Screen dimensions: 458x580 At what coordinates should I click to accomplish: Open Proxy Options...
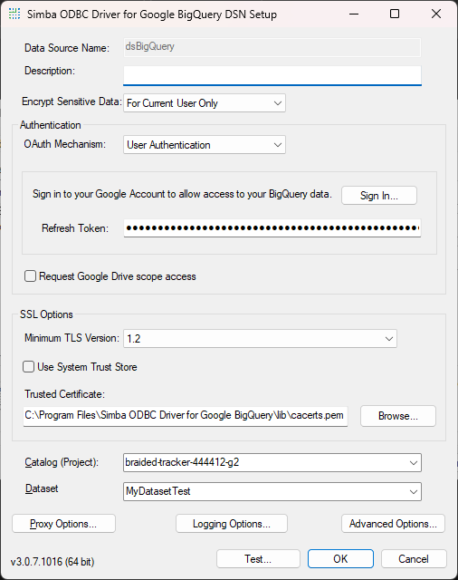pyautogui.click(x=63, y=524)
